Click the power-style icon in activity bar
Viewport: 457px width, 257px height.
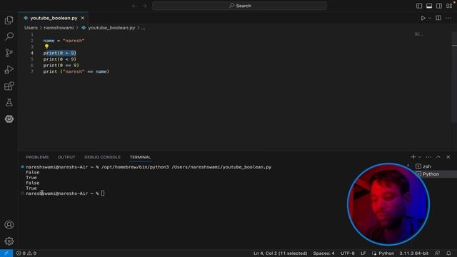point(9,119)
